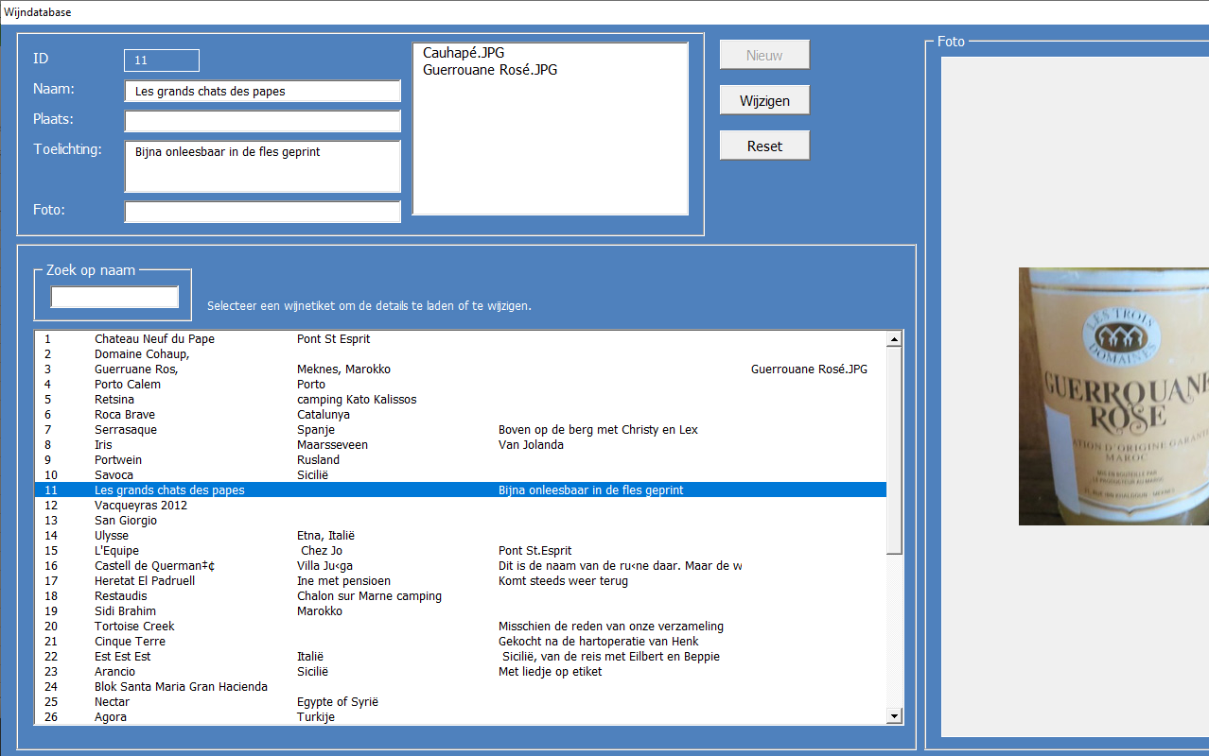Viewport: 1209px width, 756px height.
Task: Click inside the Toelichting text box
Action: 262,166
